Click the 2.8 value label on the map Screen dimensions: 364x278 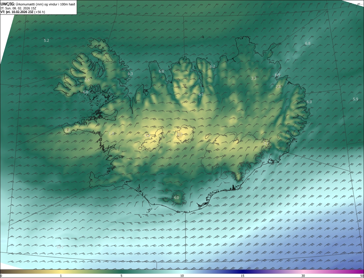(278, 87)
